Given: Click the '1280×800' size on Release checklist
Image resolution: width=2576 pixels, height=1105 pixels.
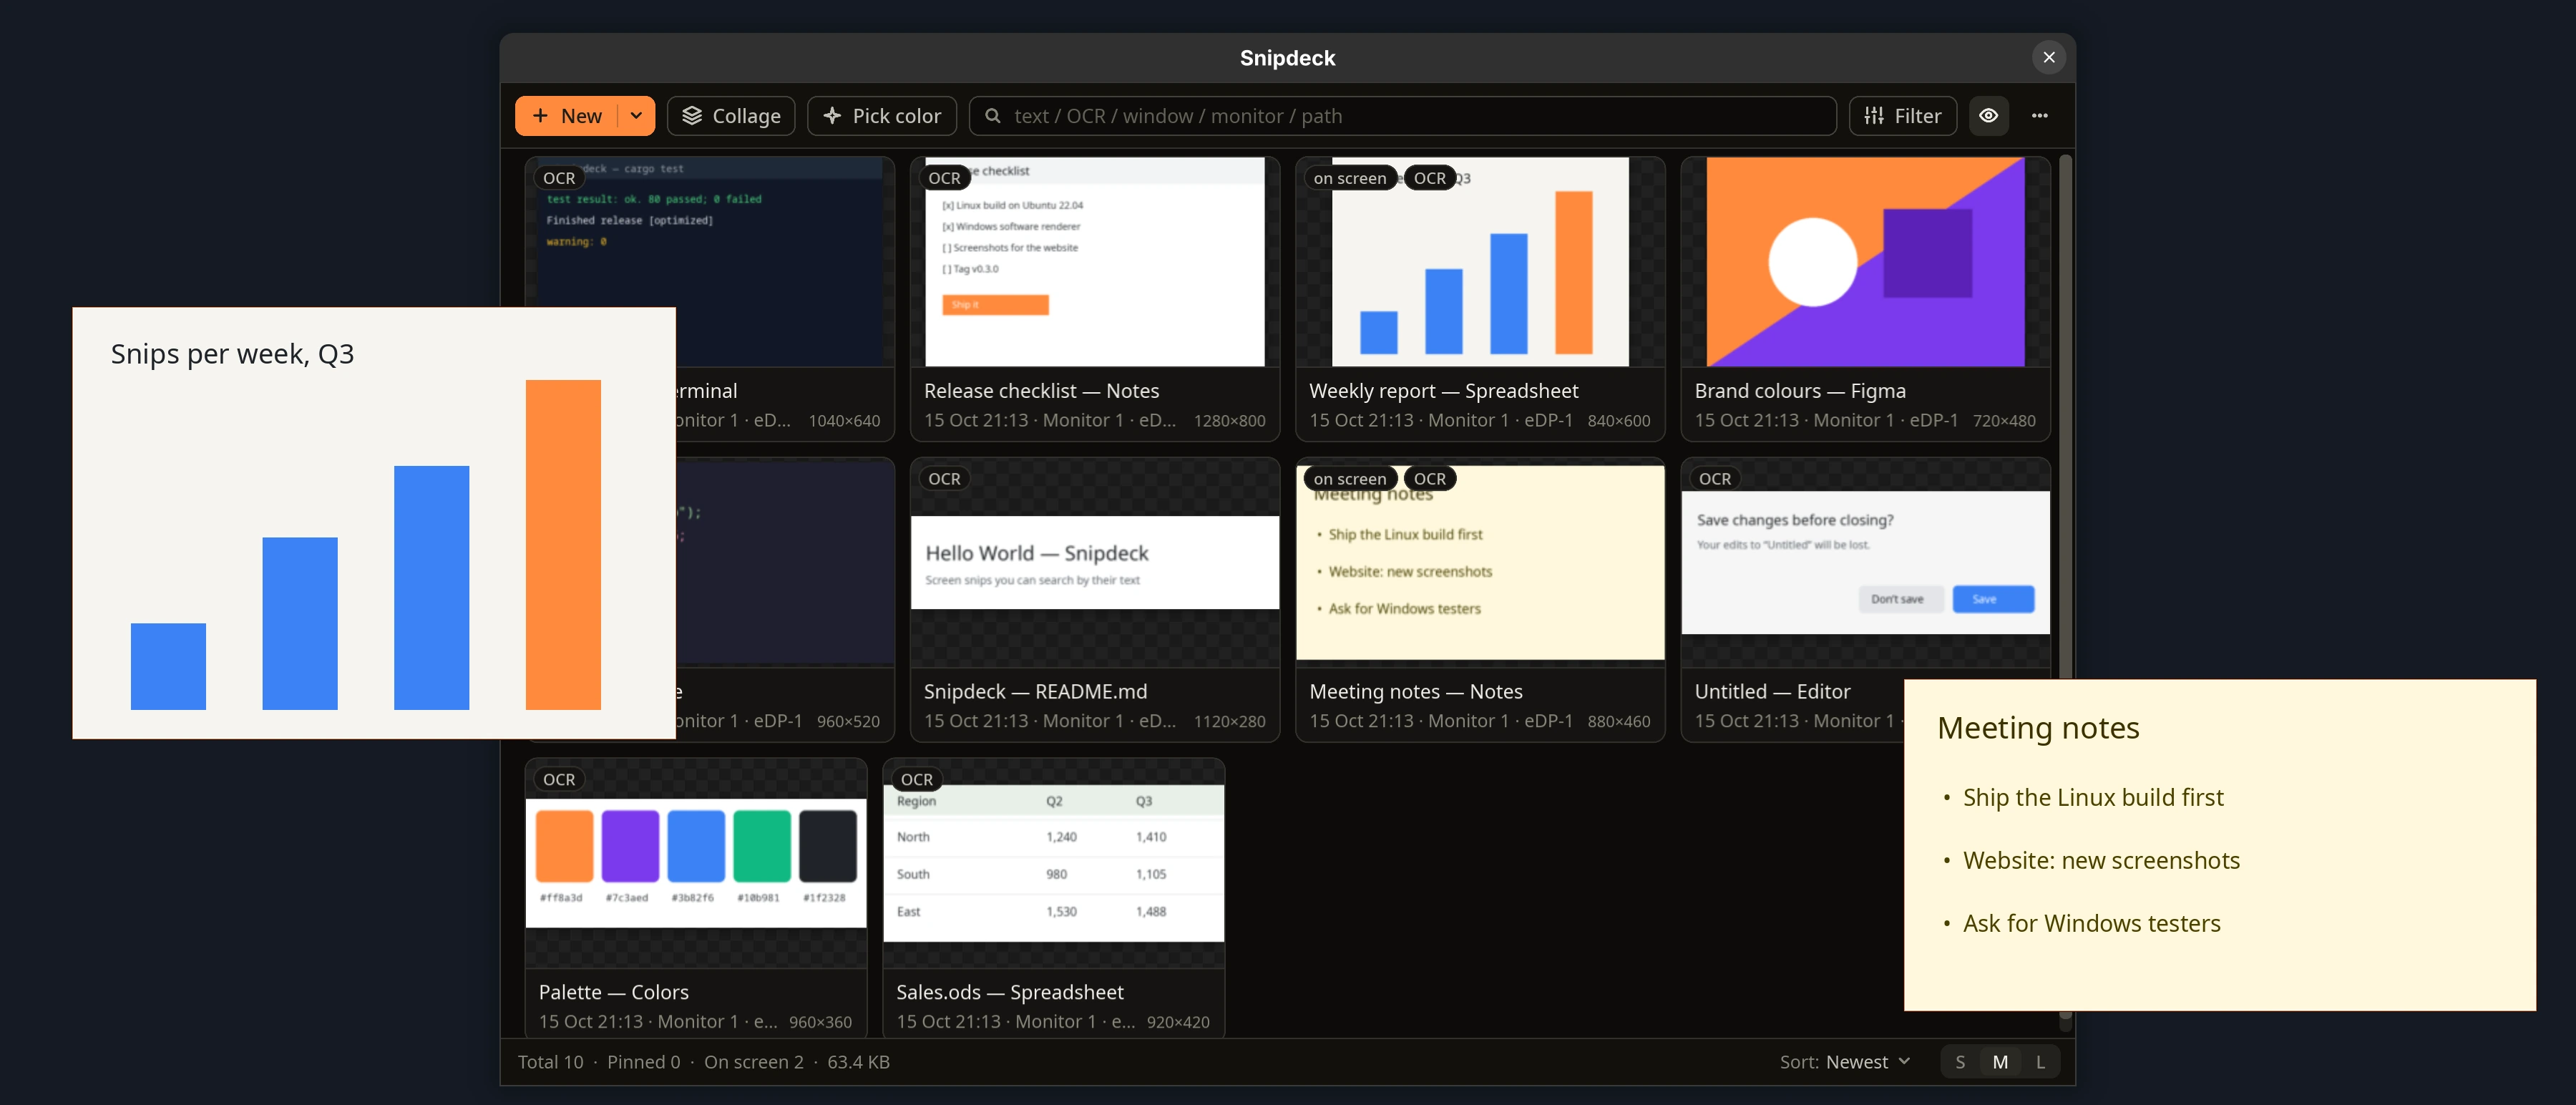Looking at the screenshot, I should [x=1229, y=421].
